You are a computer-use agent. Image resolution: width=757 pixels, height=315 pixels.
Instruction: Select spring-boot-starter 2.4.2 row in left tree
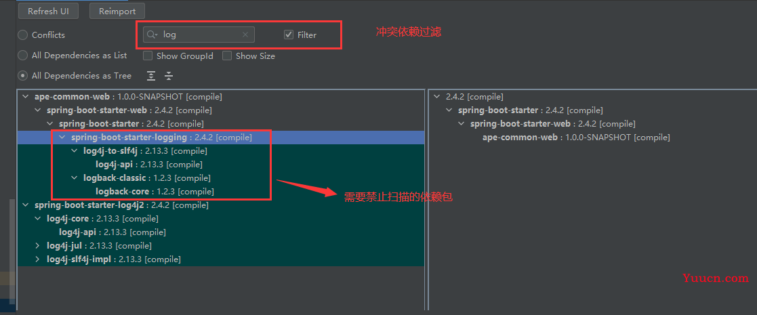pos(221,123)
